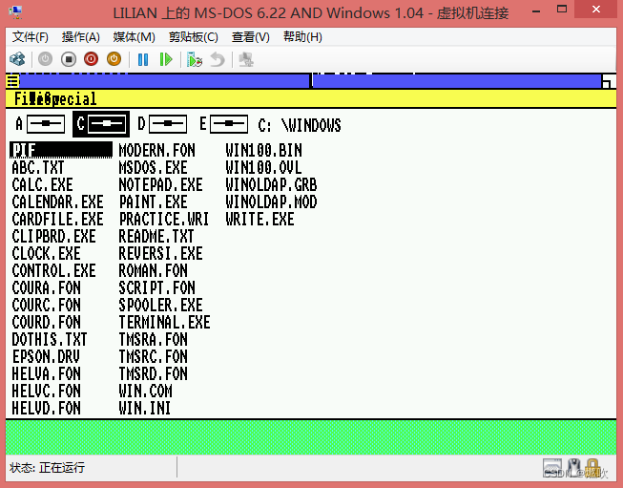Select CLOCK.EXE file
Image resolution: width=623 pixels, height=488 pixels.
(46, 253)
